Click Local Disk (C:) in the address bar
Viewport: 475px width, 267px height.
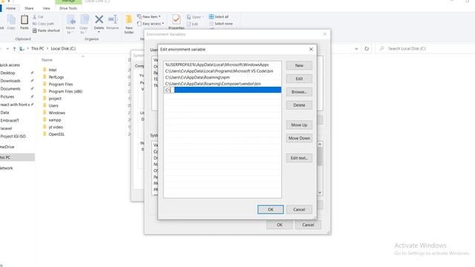coord(63,49)
